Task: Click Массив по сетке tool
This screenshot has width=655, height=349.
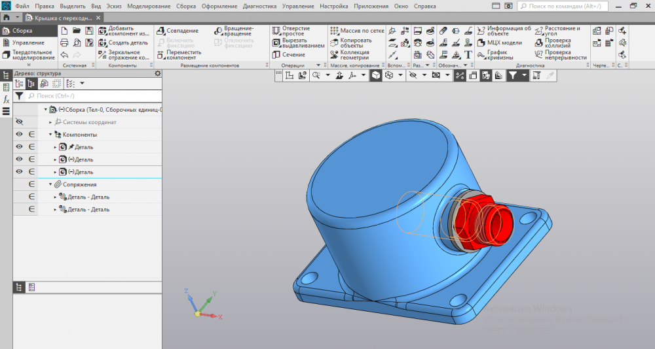Action: click(x=334, y=31)
